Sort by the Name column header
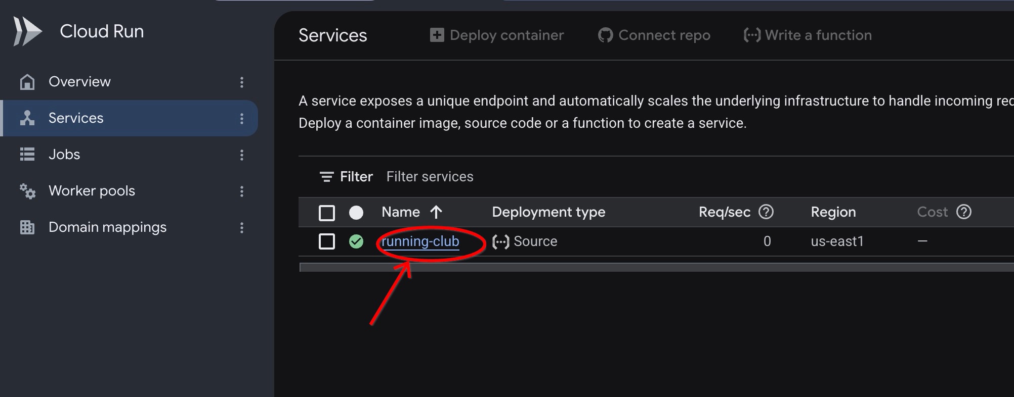The width and height of the screenshot is (1014, 397). pos(401,212)
